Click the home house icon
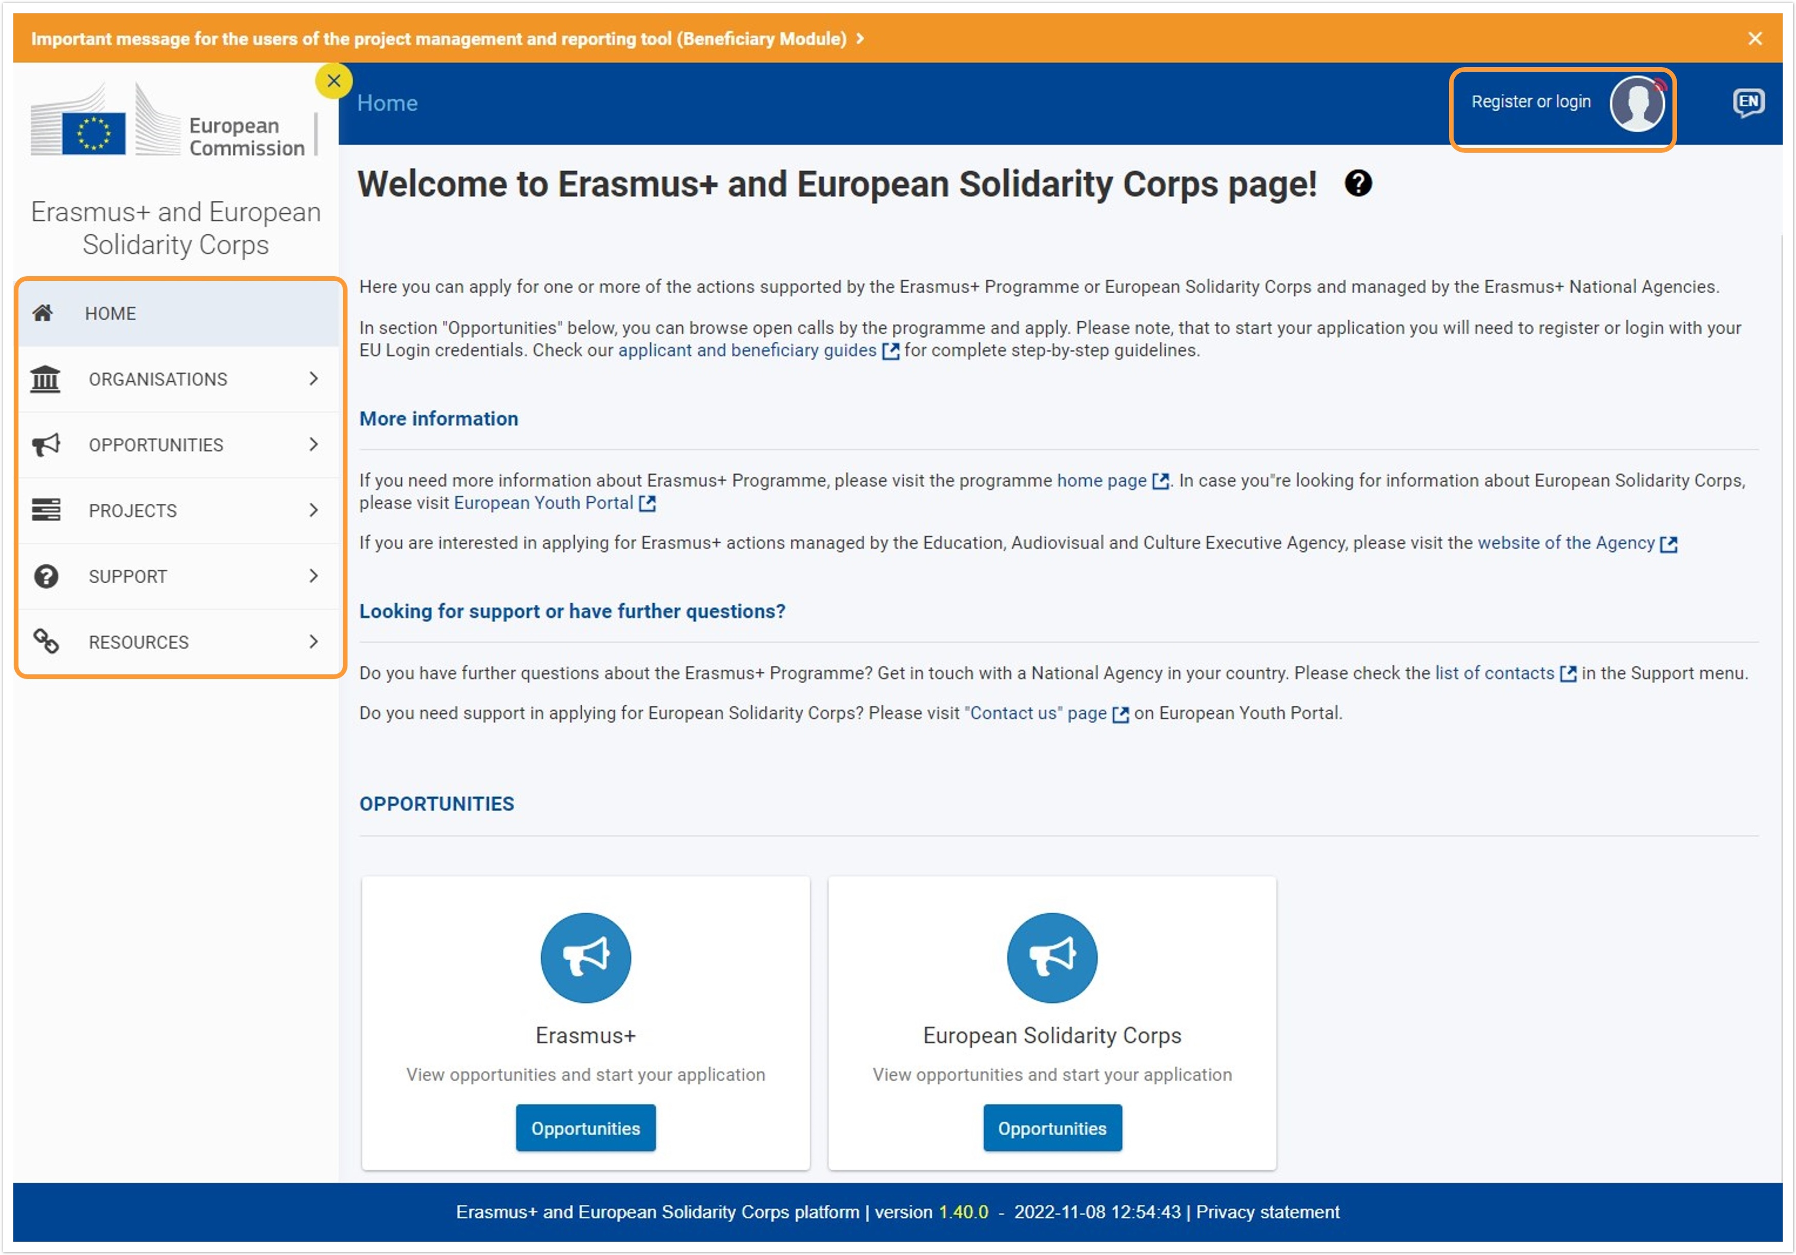Screen dimensions: 1796x1255 43,314
